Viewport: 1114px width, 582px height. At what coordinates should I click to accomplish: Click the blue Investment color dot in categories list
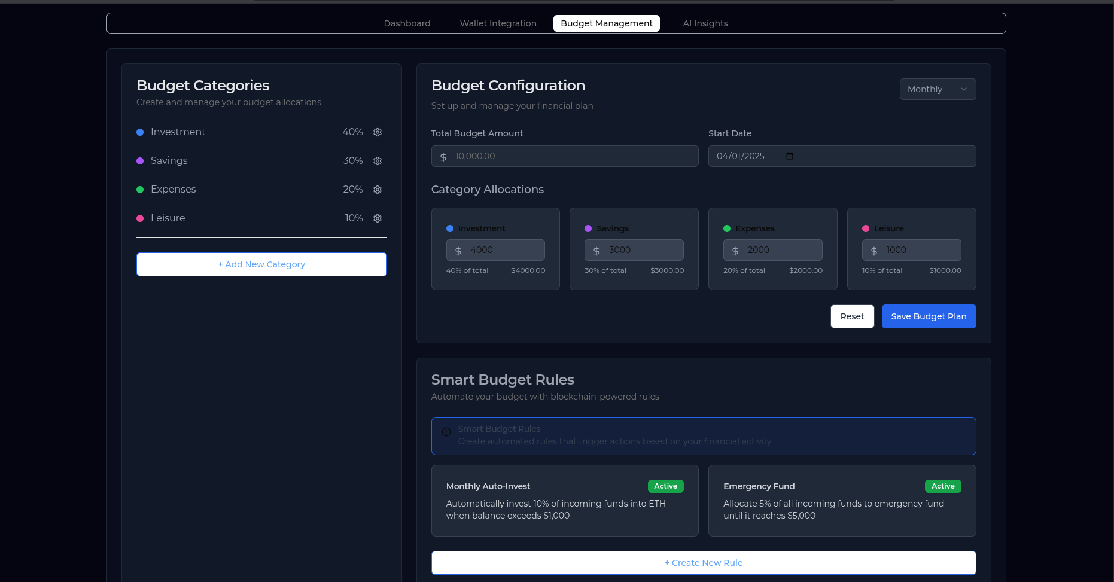pos(140,132)
